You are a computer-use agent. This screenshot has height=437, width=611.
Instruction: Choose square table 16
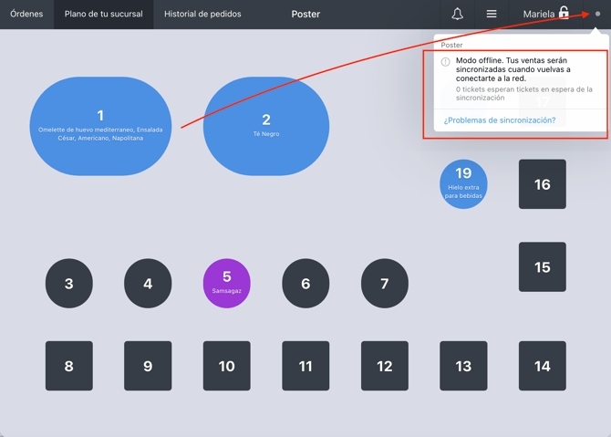[x=543, y=184]
